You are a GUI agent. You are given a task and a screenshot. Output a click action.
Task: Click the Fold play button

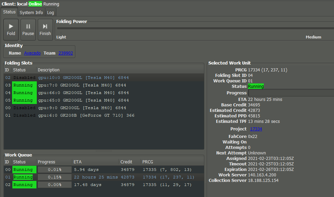pyautogui.click(x=11, y=30)
